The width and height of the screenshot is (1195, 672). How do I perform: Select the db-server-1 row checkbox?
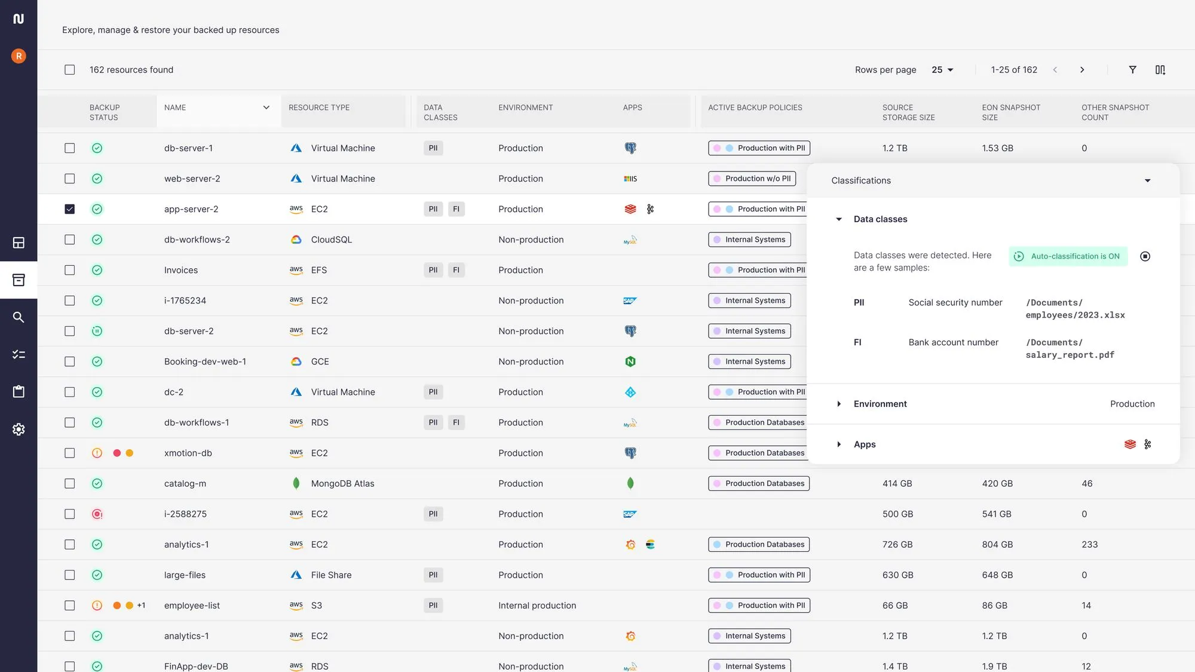(70, 148)
